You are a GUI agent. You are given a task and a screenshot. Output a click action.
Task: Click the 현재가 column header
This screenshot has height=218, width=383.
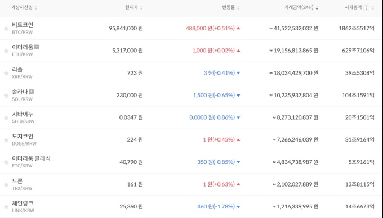click(x=132, y=7)
